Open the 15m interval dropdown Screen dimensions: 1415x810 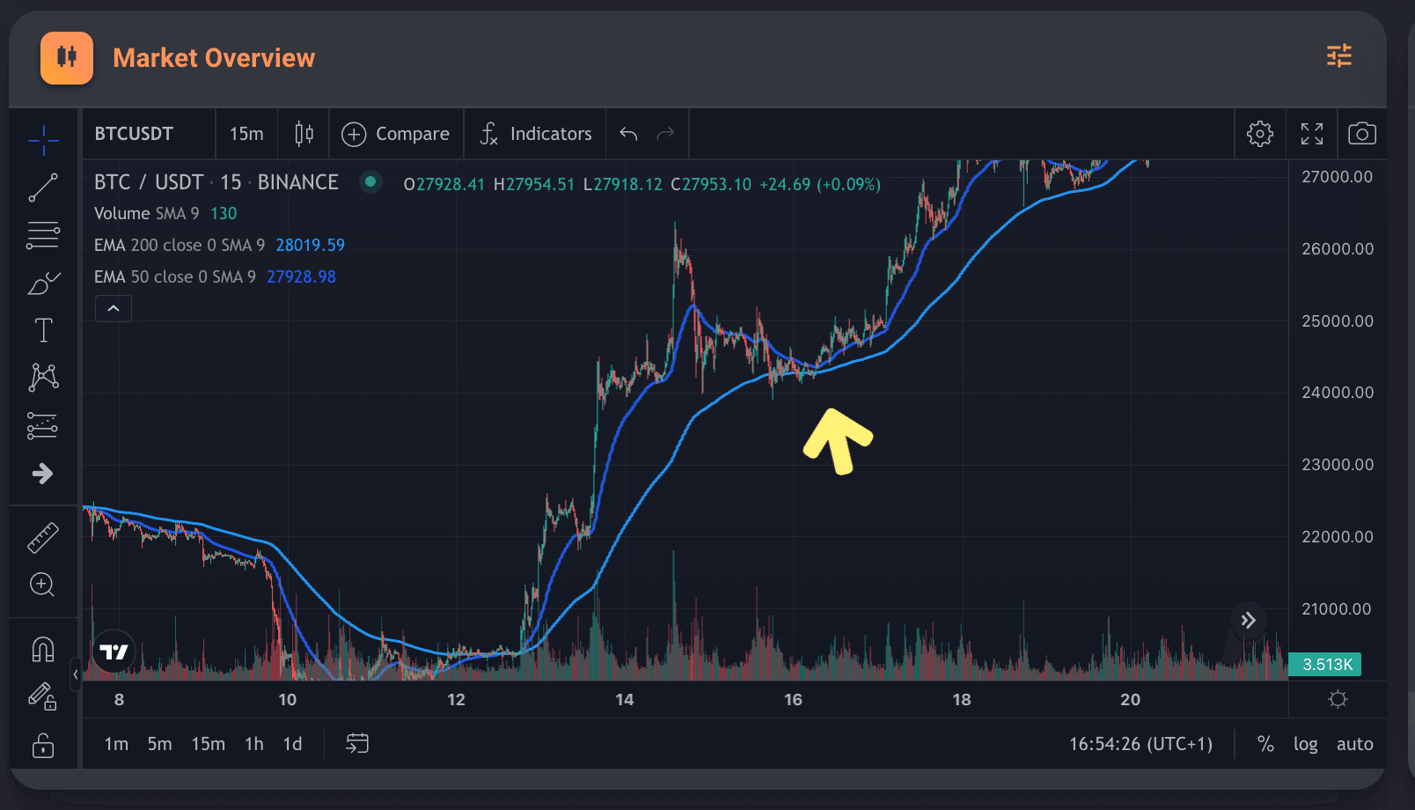pyautogui.click(x=246, y=134)
